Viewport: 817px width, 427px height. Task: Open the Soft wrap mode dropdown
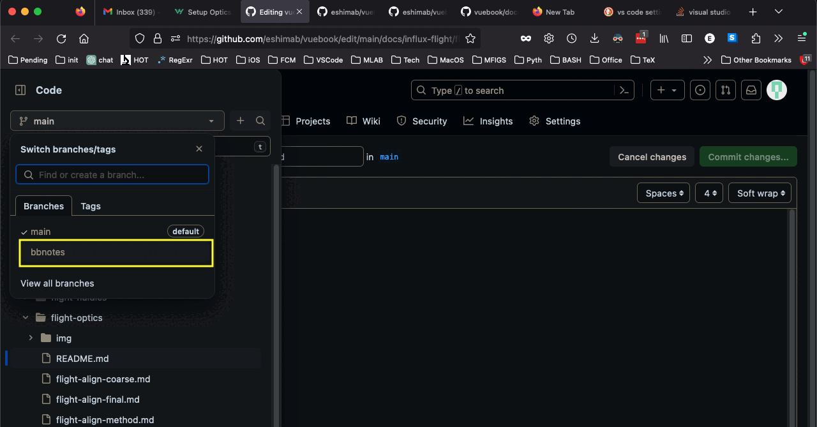tap(760, 193)
